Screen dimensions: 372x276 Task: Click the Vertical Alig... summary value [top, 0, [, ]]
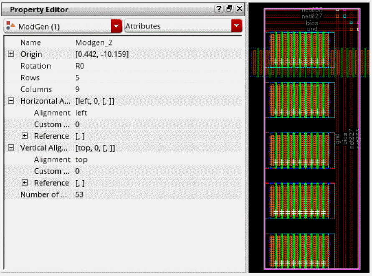point(95,148)
